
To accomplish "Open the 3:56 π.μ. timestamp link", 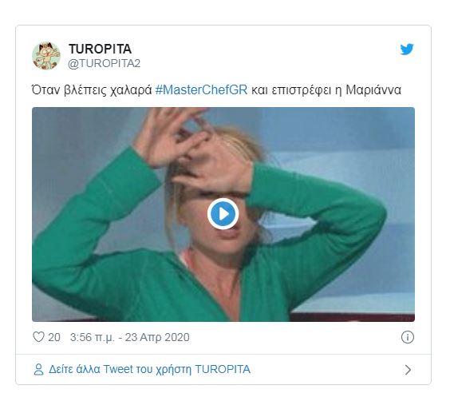I will (x=92, y=337).
